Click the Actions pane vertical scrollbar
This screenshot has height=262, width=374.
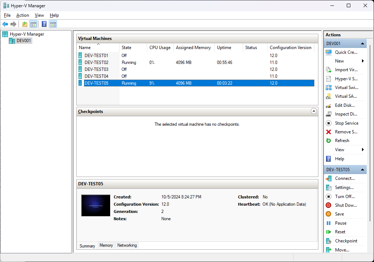click(370, 133)
